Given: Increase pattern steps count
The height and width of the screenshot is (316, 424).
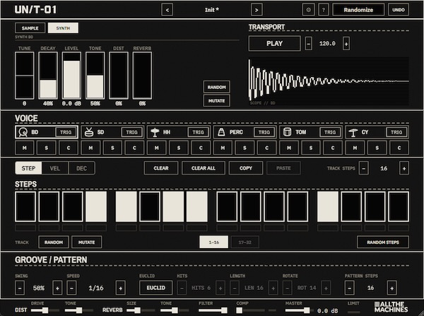Looking at the screenshot, I should pyautogui.click(x=391, y=288).
